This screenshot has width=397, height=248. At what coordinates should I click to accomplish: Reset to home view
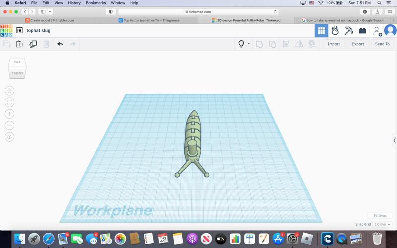click(9, 91)
